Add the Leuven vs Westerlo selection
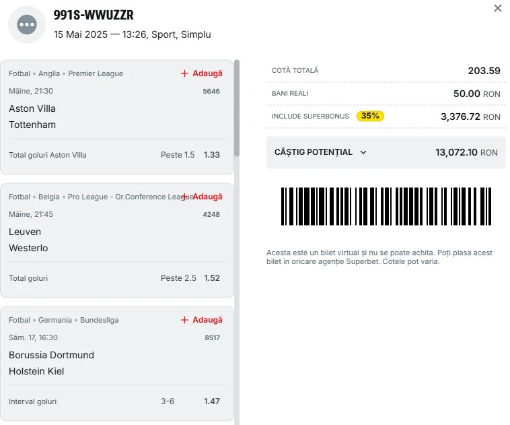The image size is (510, 425). pyautogui.click(x=202, y=197)
